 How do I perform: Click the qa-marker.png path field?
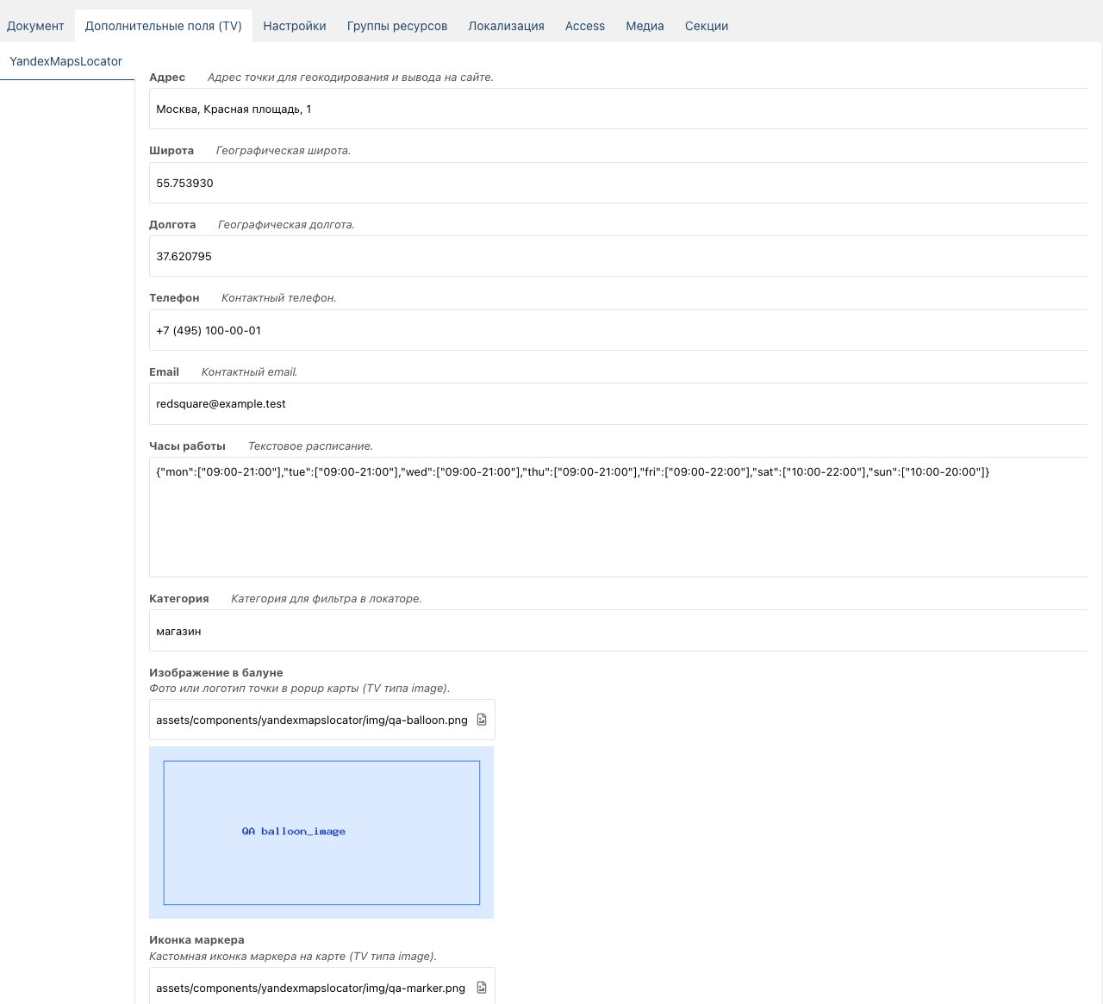pos(311,988)
